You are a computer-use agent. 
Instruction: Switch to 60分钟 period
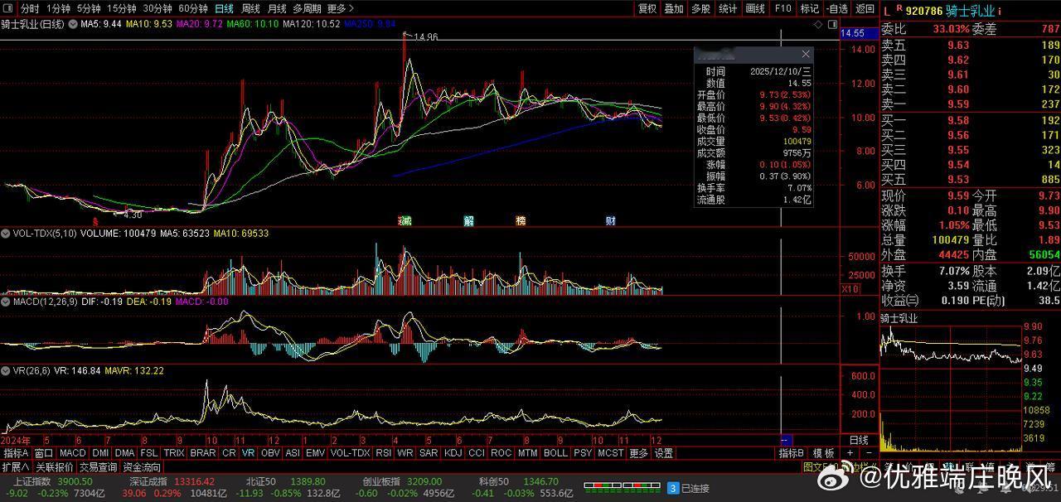tap(193, 8)
